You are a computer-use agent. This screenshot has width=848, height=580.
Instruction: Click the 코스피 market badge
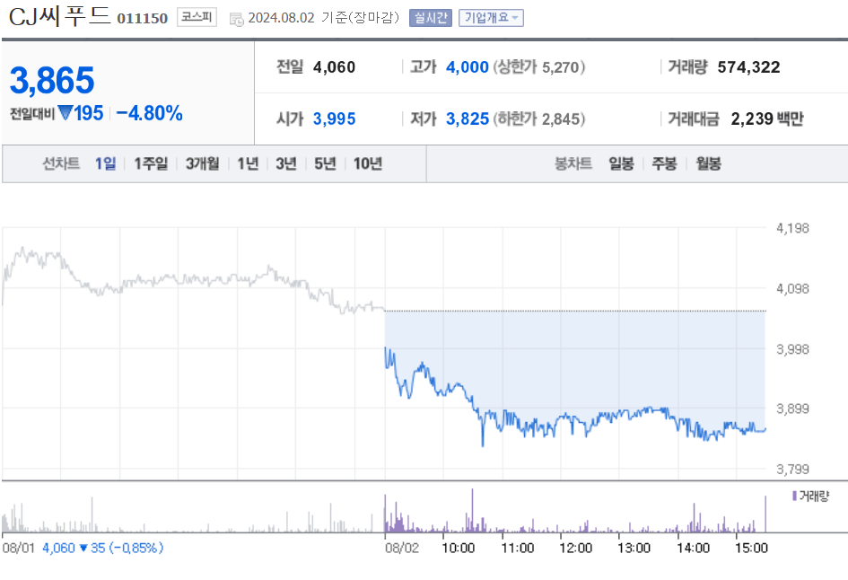[x=196, y=16]
